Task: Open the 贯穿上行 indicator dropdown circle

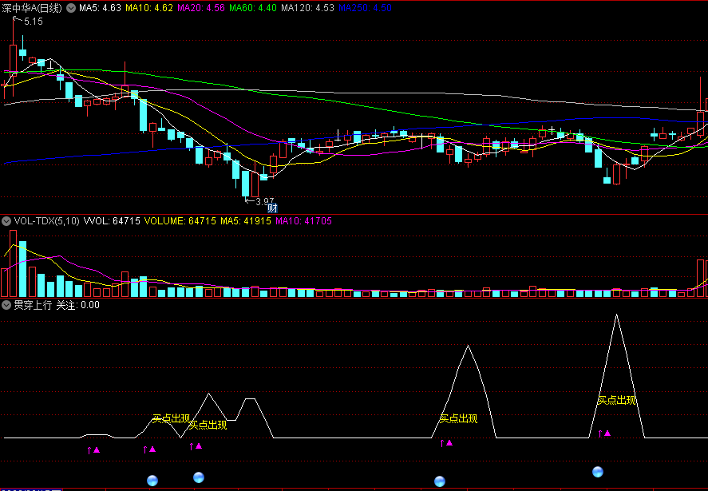Action: [6, 305]
